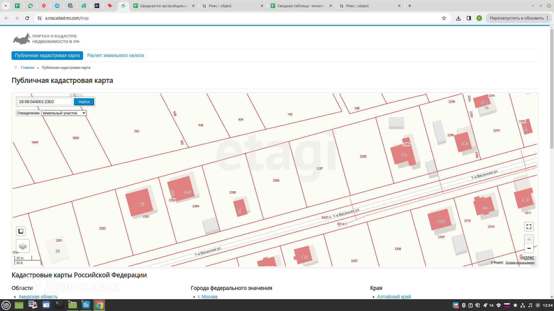Reload the page with the refresh icon
The image size is (554, 311).
click(x=27, y=18)
